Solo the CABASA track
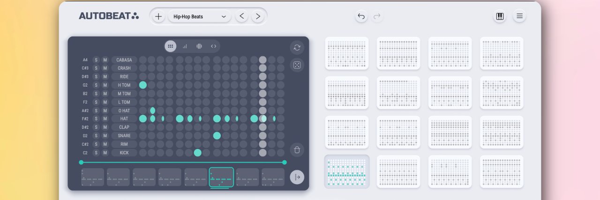Screen dimensions: 600x200 coord(96,60)
